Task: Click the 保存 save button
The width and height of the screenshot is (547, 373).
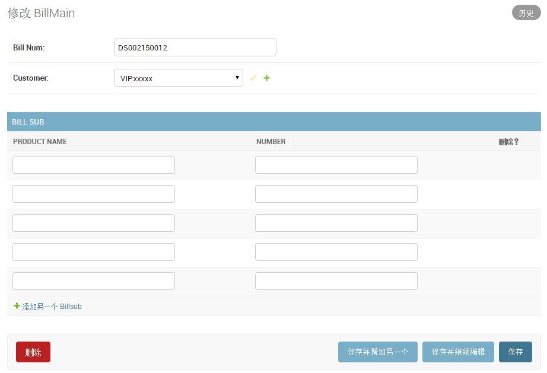Action: click(515, 352)
